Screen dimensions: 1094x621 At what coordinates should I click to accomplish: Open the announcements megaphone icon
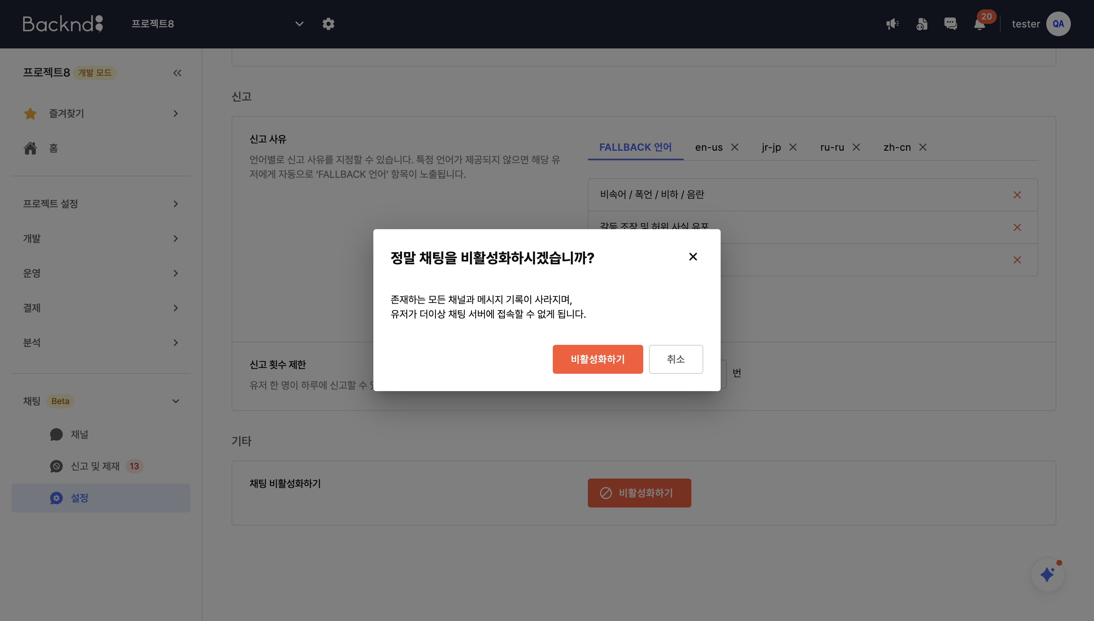point(892,24)
